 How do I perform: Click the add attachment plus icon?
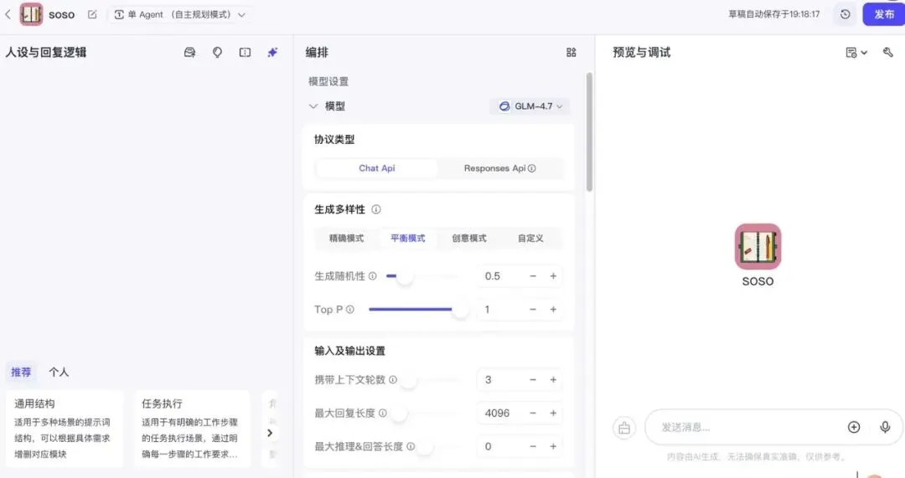[854, 427]
